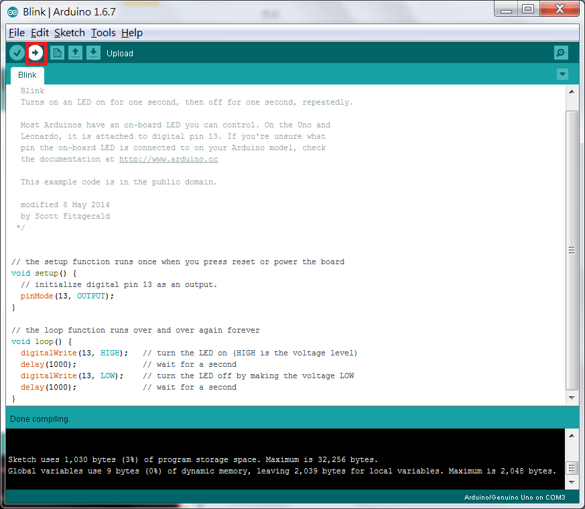Viewport: 585px width, 509px height.
Task: Open the tab options dropdown arrow
Action: pyautogui.click(x=563, y=74)
